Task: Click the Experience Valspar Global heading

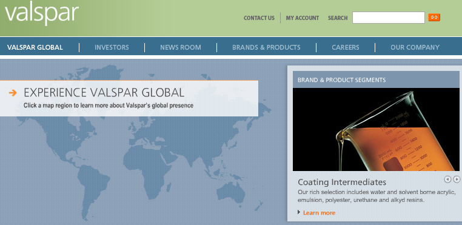Action: (104, 93)
